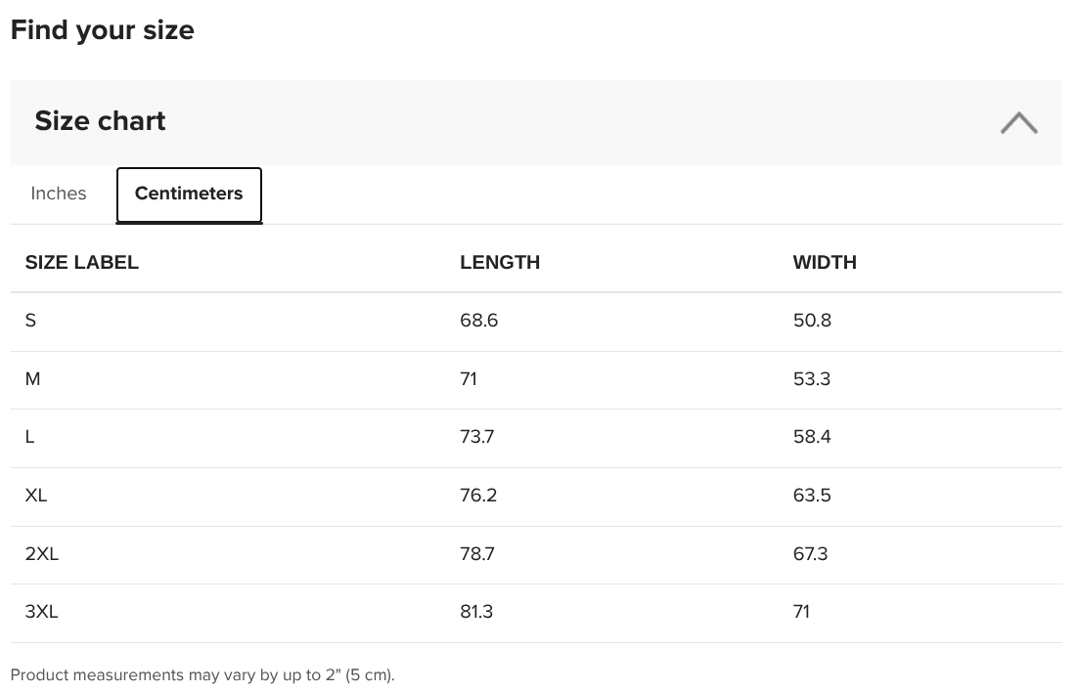Click the LENGTH column header

[500, 262]
